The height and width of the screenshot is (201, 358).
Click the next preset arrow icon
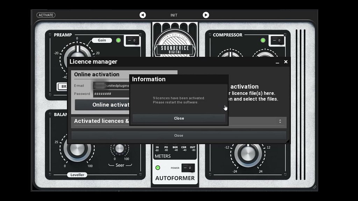click(206, 15)
